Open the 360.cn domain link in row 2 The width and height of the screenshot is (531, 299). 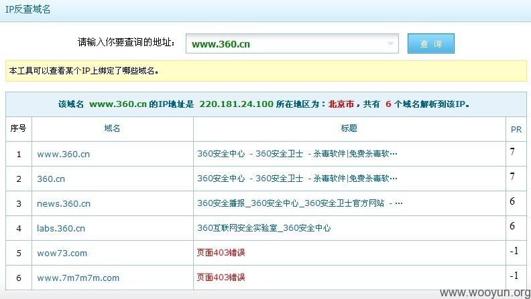click(51, 179)
